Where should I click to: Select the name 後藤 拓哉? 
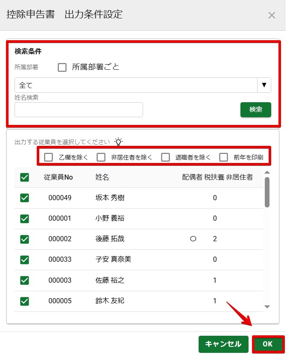[110, 239]
